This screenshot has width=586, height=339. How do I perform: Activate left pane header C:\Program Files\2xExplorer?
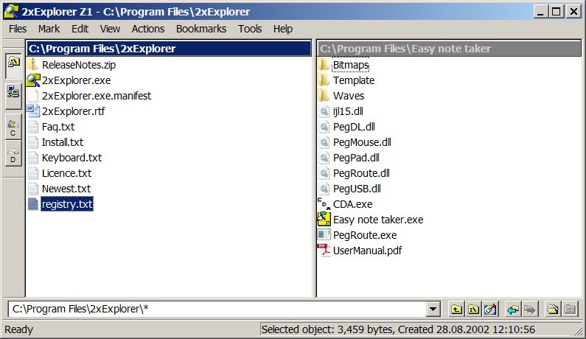pyautogui.click(x=169, y=49)
